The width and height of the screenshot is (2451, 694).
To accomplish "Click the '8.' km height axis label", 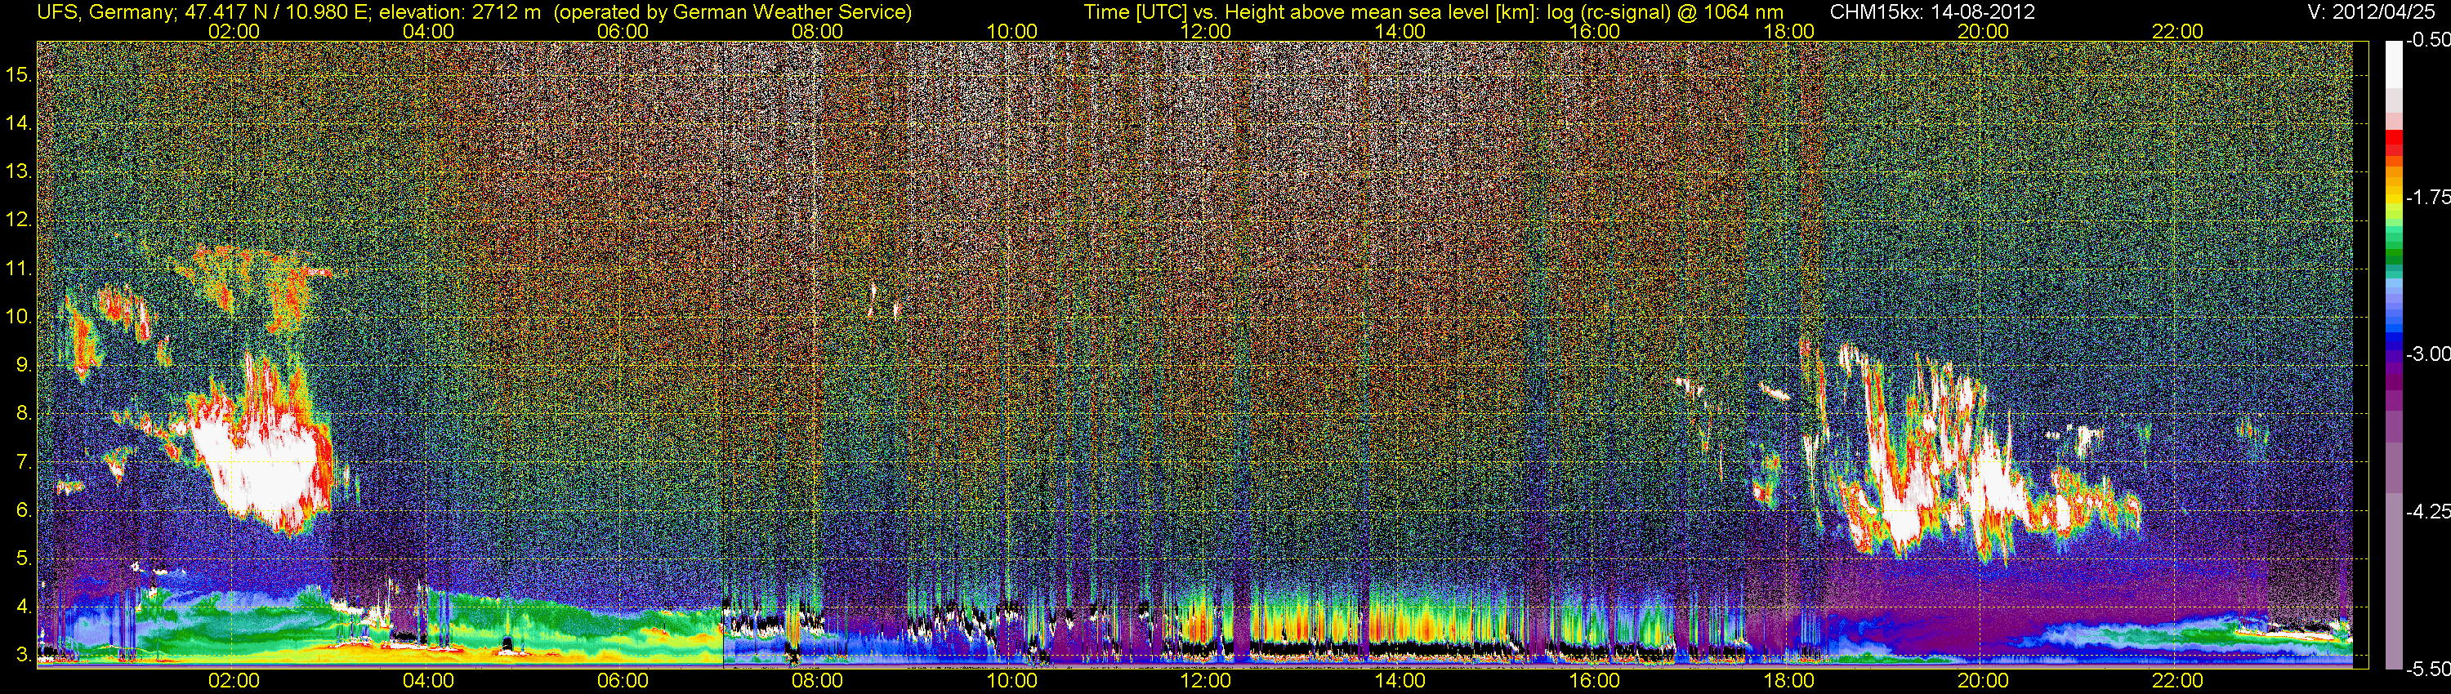I will pyautogui.click(x=23, y=414).
